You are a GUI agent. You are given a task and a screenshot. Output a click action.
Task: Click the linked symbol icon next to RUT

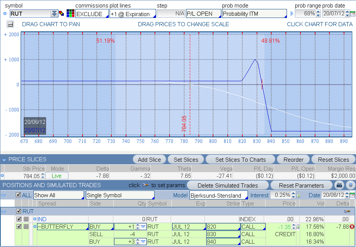(62, 13)
